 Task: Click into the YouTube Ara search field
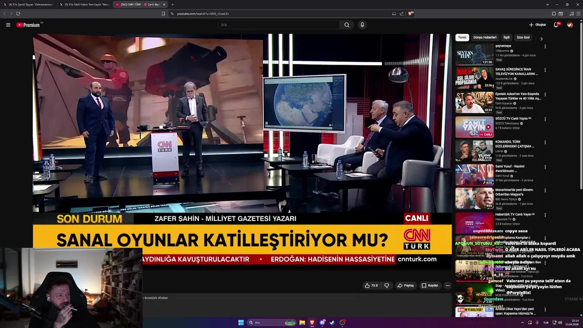tap(278, 25)
